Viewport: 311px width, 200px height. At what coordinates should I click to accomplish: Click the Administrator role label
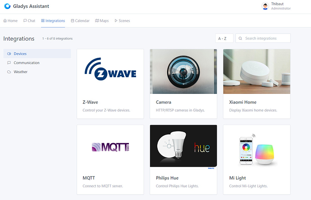[x=281, y=8]
